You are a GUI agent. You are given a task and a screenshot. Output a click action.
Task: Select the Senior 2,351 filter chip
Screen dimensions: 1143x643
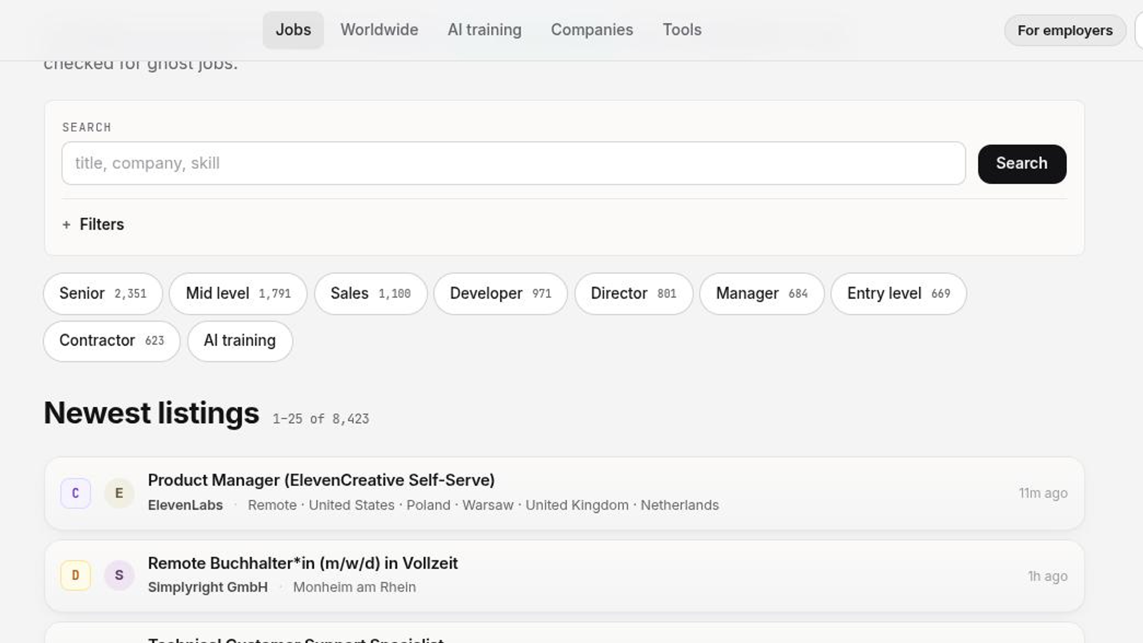pos(103,293)
